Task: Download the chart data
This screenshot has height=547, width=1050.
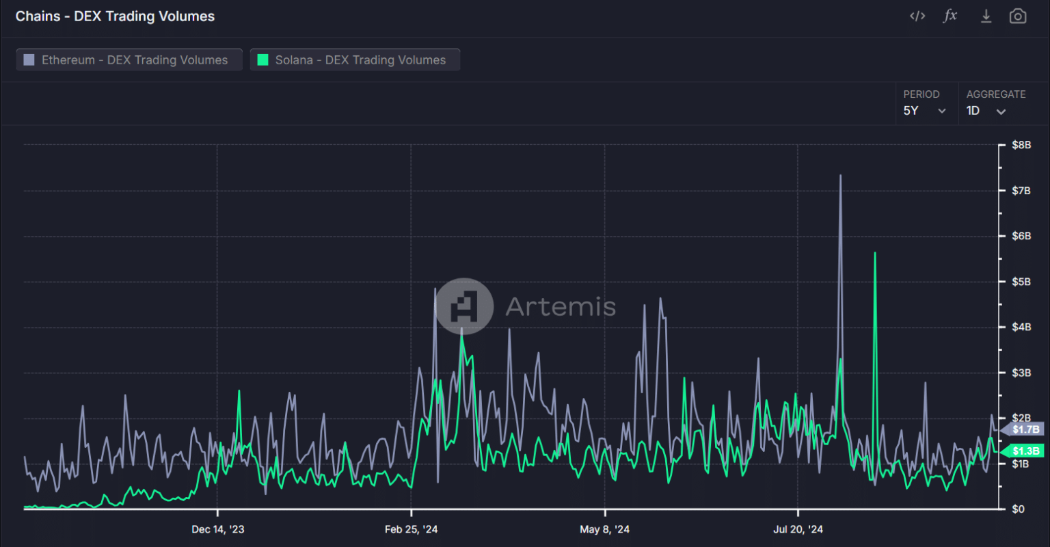Action: pos(986,16)
